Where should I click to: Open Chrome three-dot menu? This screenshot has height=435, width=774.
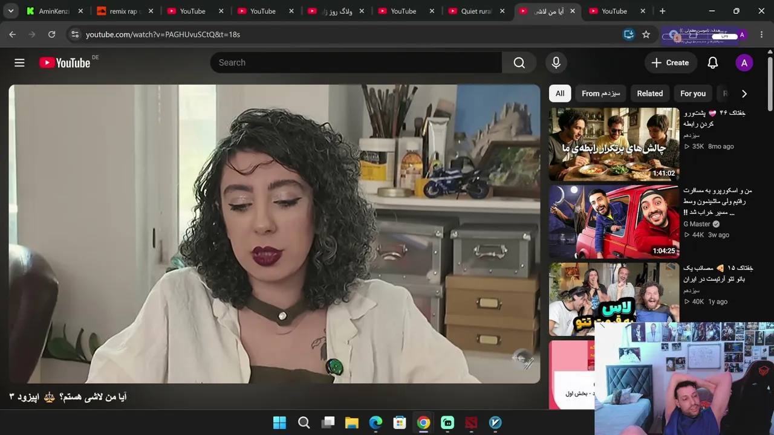click(x=761, y=34)
